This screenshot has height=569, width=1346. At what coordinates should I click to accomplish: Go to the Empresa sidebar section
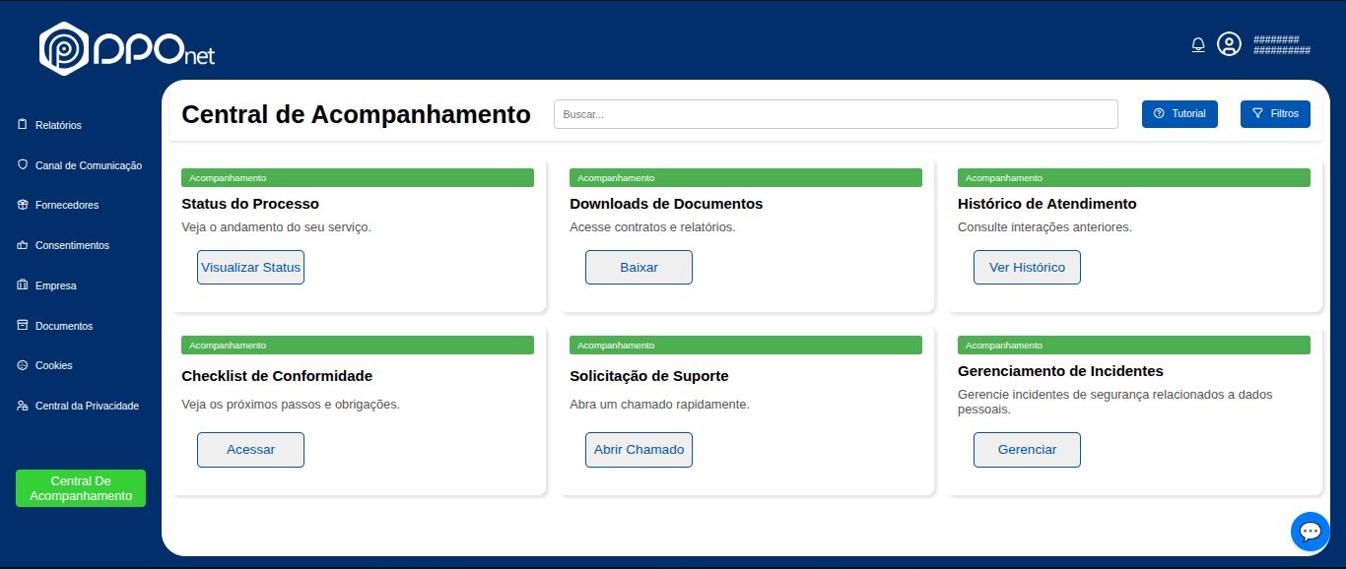(55, 285)
